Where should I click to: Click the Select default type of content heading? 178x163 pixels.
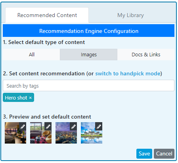(x=44, y=42)
